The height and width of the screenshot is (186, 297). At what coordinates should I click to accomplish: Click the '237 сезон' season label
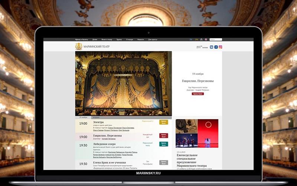pyautogui.click(x=202, y=47)
